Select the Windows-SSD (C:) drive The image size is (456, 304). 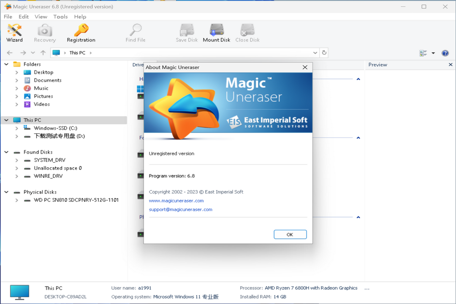[x=55, y=128]
